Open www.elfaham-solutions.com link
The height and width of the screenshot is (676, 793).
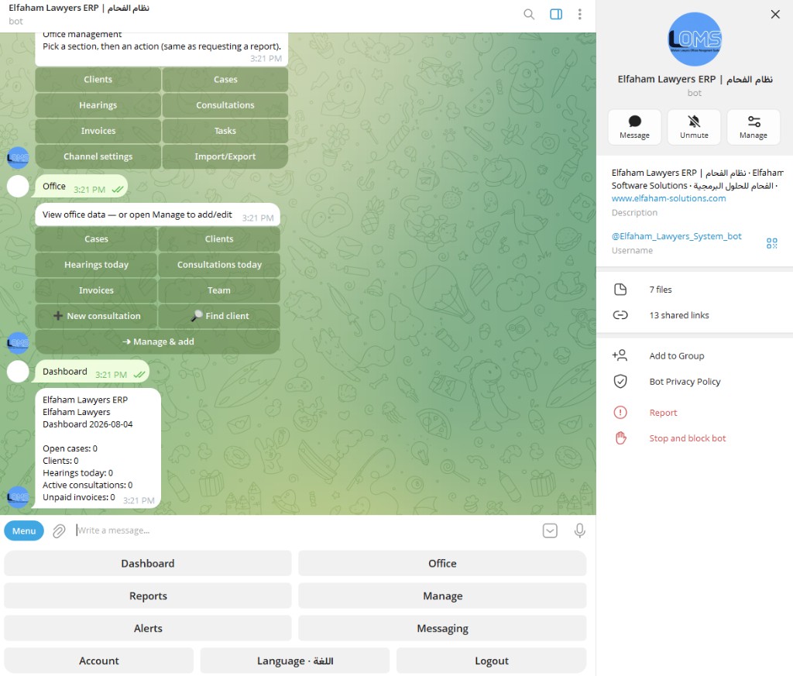[668, 198]
